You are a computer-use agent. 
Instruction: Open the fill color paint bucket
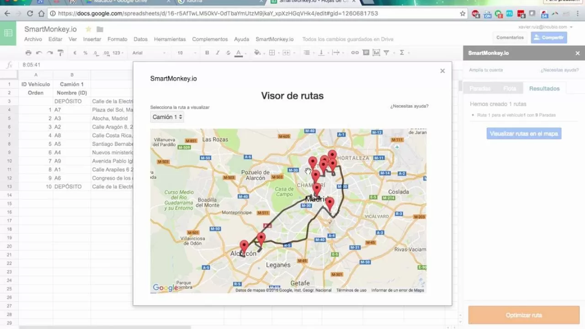point(257,53)
